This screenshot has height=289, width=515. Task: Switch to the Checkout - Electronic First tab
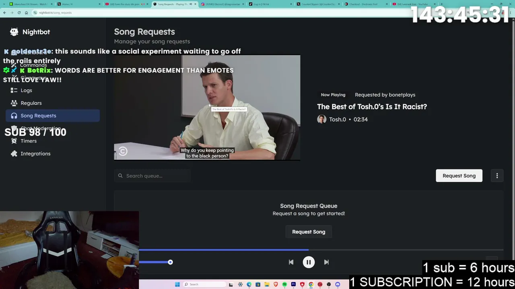[366, 4]
